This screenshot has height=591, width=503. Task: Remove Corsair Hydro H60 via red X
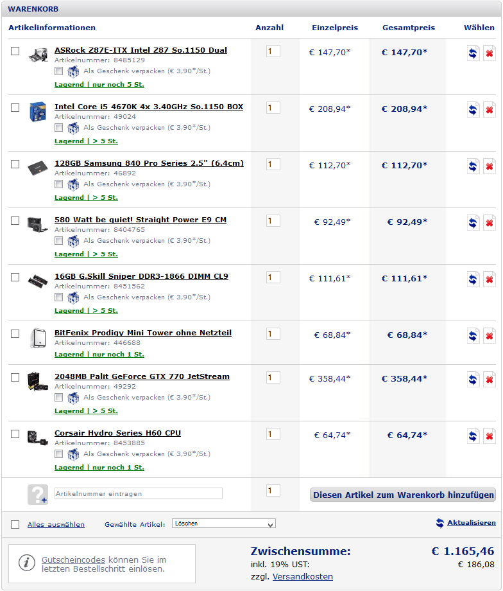[x=490, y=436]
